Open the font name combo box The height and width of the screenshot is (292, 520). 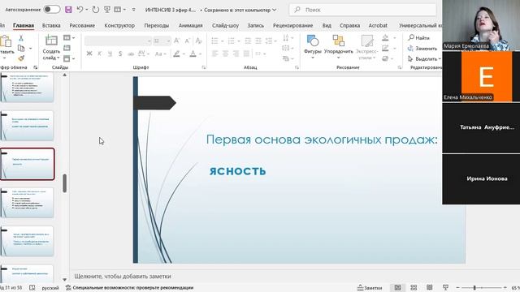pos(118,41)
